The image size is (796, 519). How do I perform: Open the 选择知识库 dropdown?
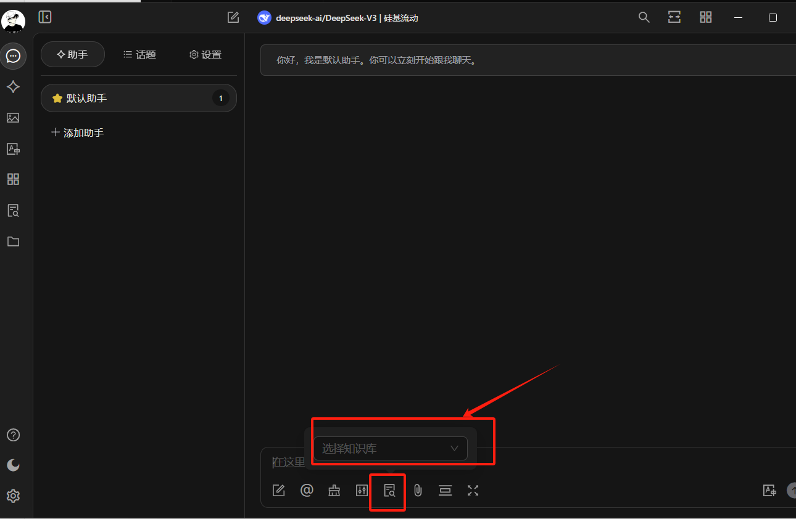(x=390, y=449)
